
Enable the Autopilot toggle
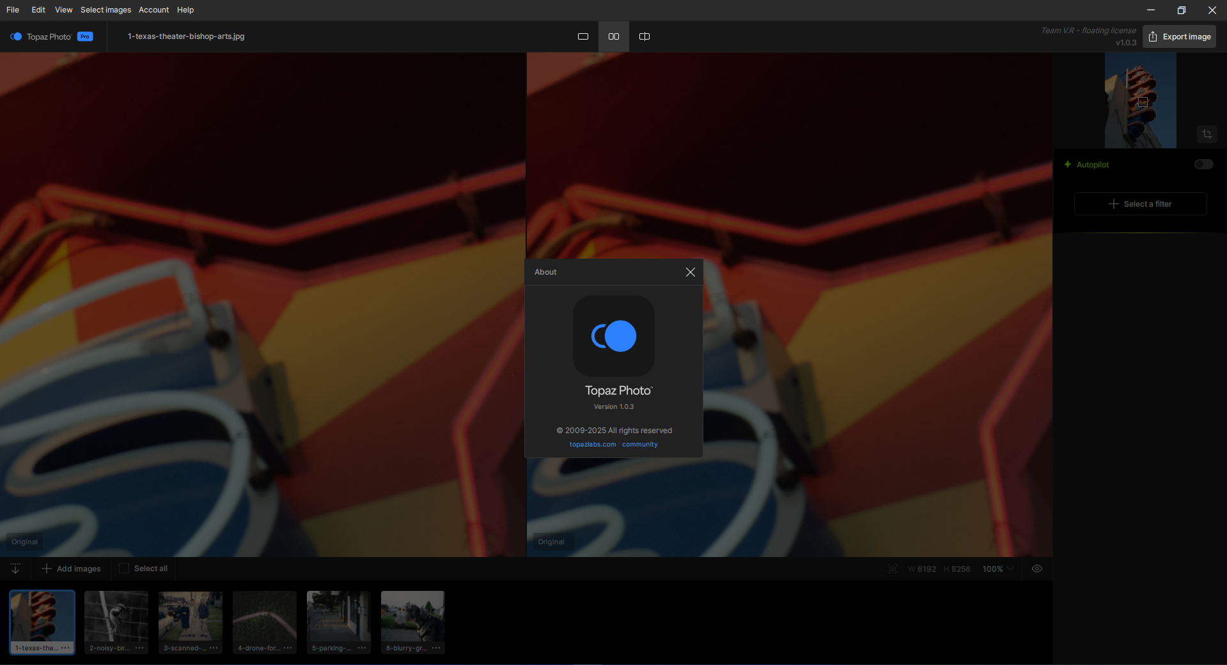click(1203, 165)
